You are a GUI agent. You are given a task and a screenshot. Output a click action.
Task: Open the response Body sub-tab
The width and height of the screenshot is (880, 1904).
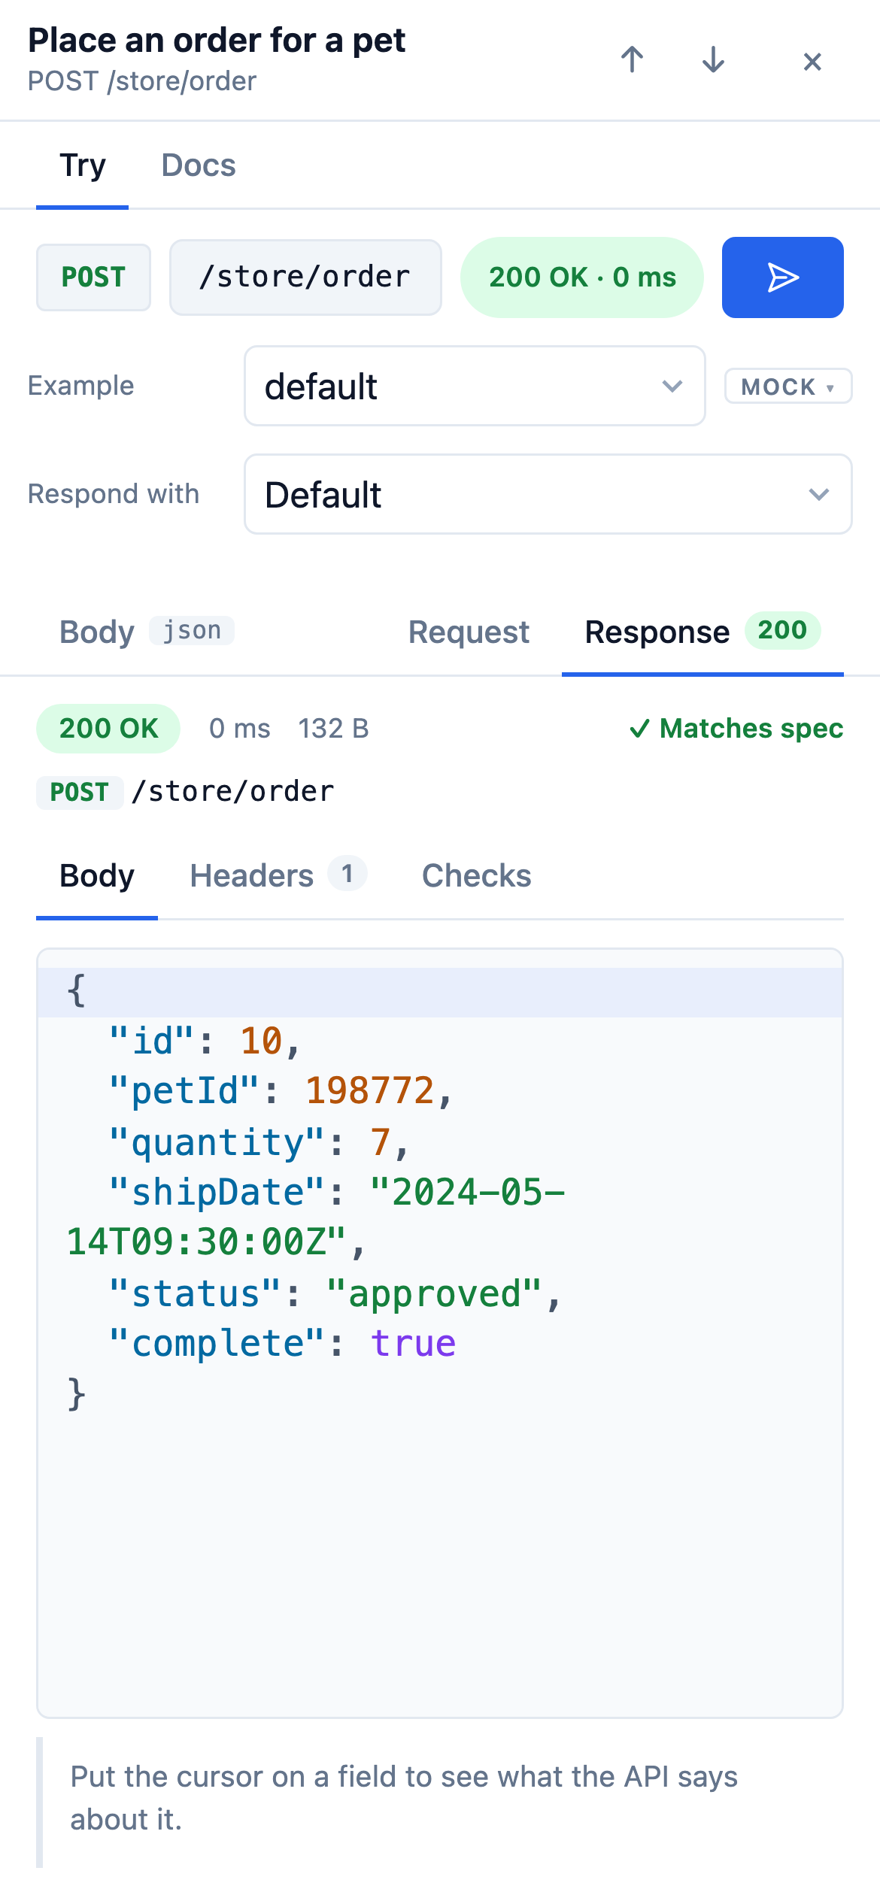(x=97, y=876)
